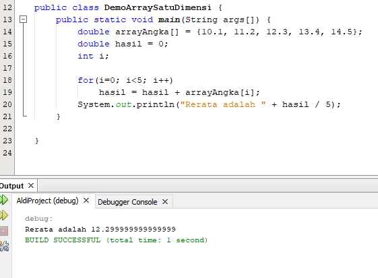Click the 'Rerata adalah 12.299999999999999' output line
The height and width of the screenshot is (278, 378).
point(100,229)
